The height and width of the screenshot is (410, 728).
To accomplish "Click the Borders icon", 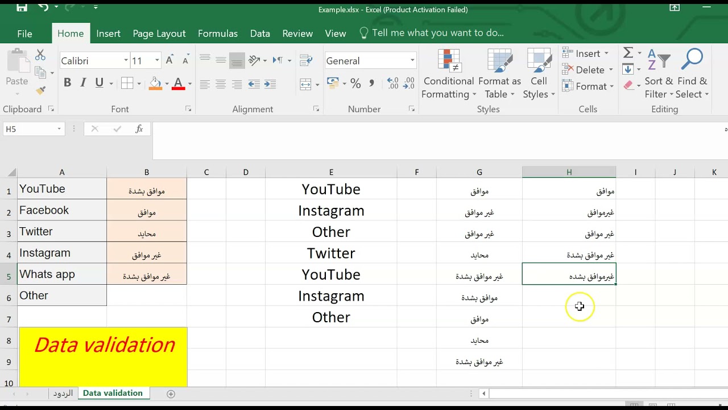I will pos(127,83).
